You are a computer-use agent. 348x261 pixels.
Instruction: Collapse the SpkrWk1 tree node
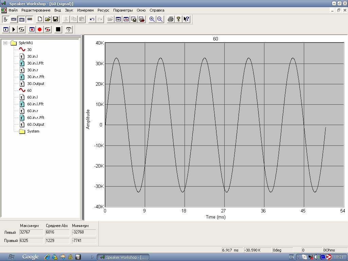5,43
